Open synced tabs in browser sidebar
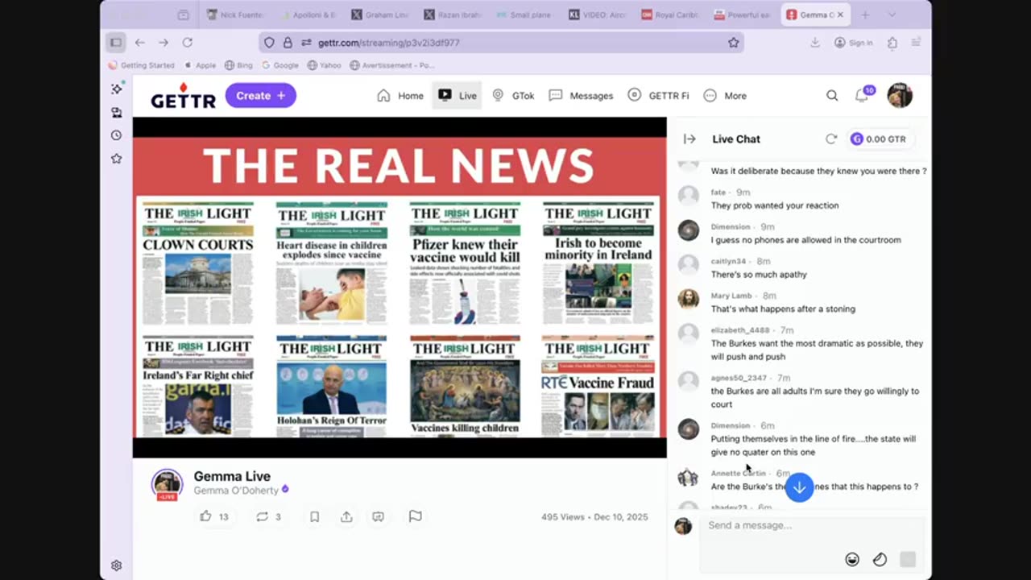1031x580 pixels. click(117, 113)
